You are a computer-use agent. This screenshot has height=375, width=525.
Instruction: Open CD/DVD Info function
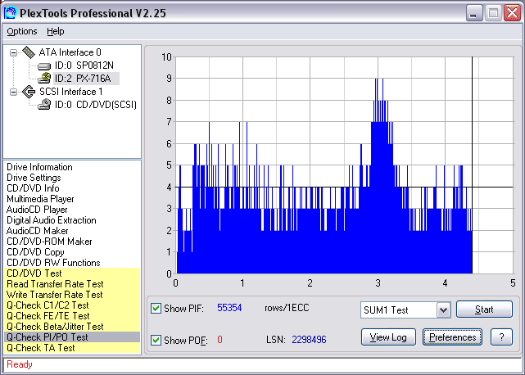[x=33, y=188]
